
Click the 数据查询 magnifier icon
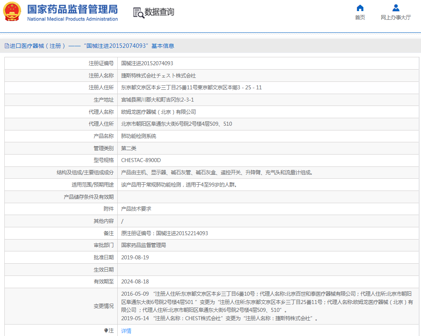pyautogui.click(x=139, y=13)
